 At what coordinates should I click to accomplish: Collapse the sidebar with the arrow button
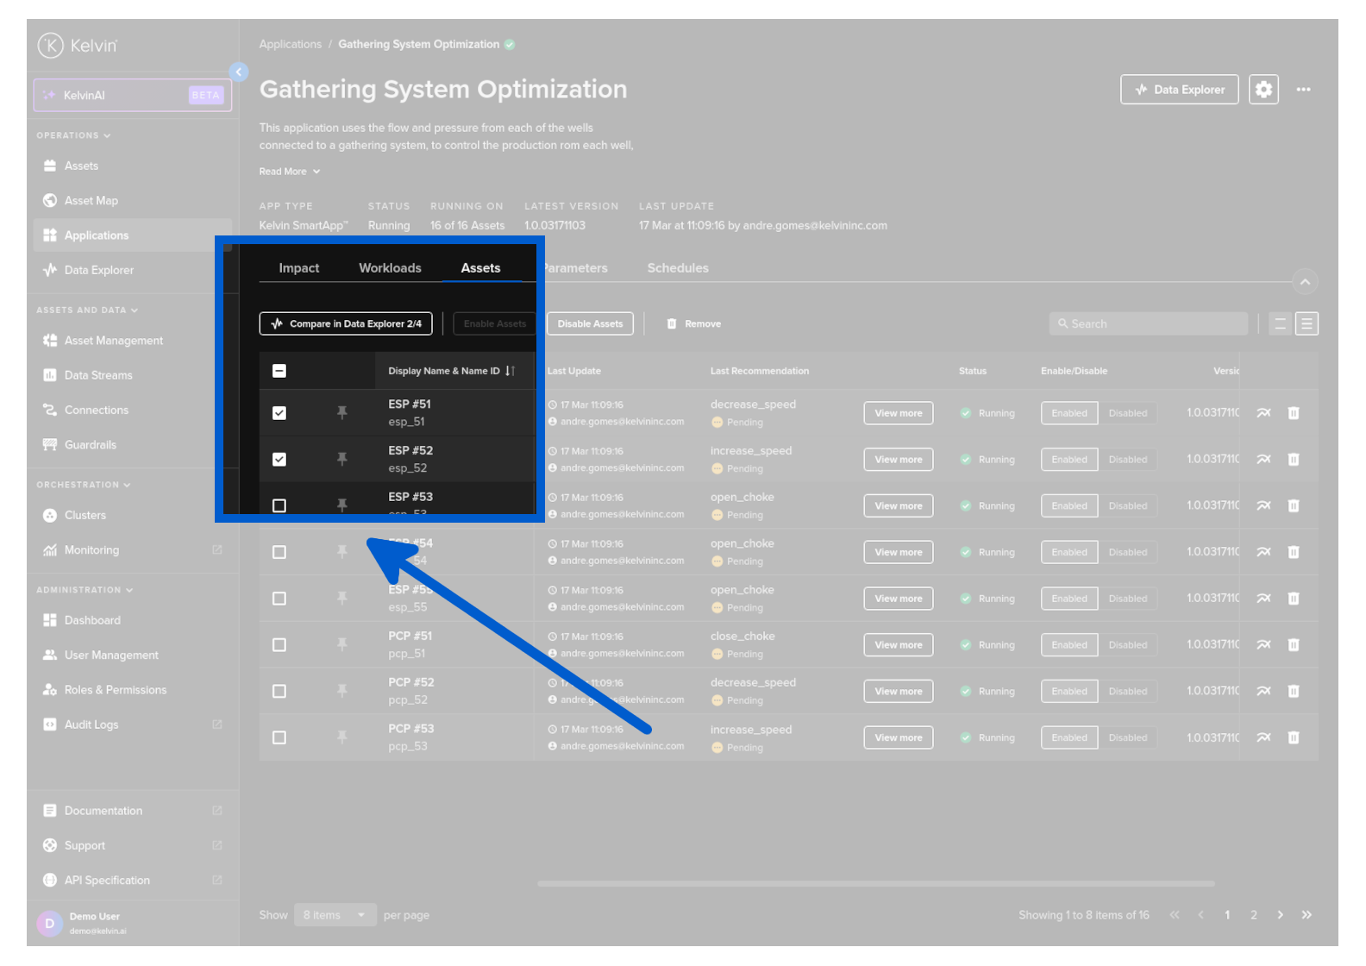[x=239, y=72]
